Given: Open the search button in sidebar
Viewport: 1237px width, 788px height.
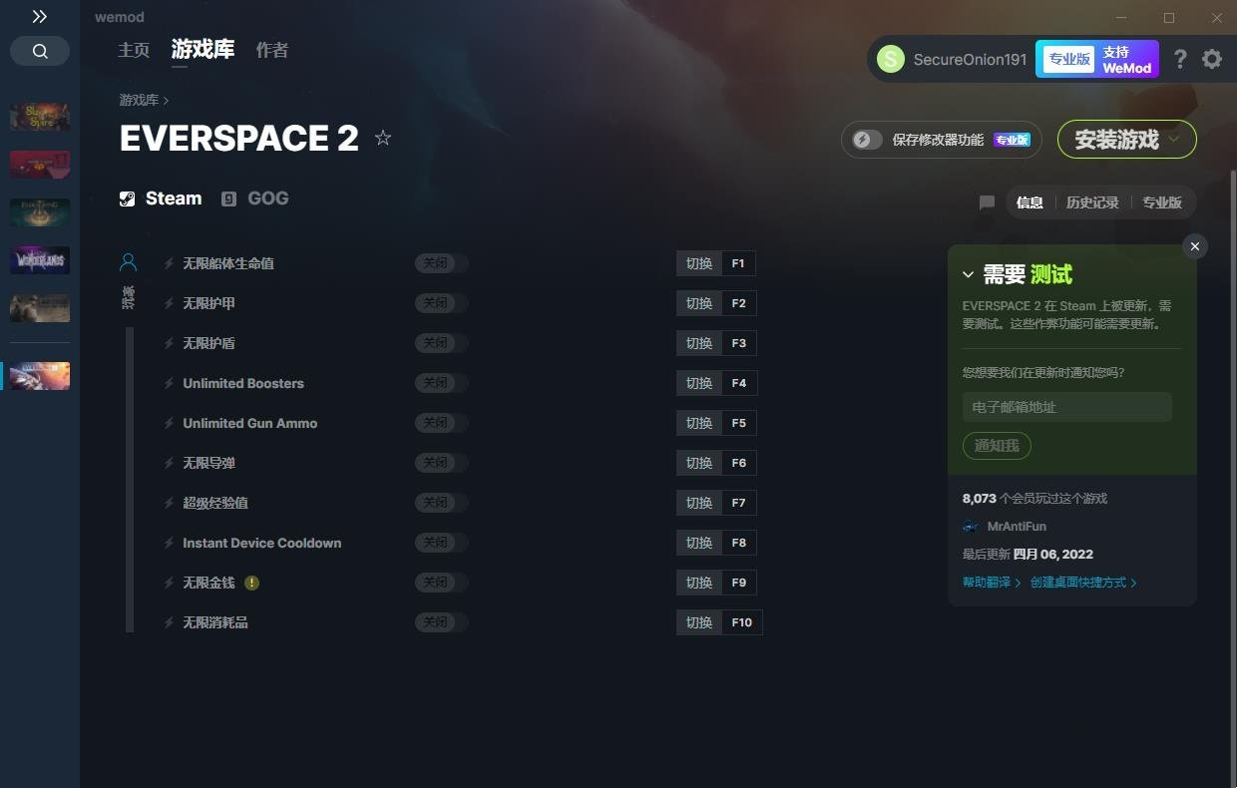Looking at the screenshot, I should [x=40, y=51].
